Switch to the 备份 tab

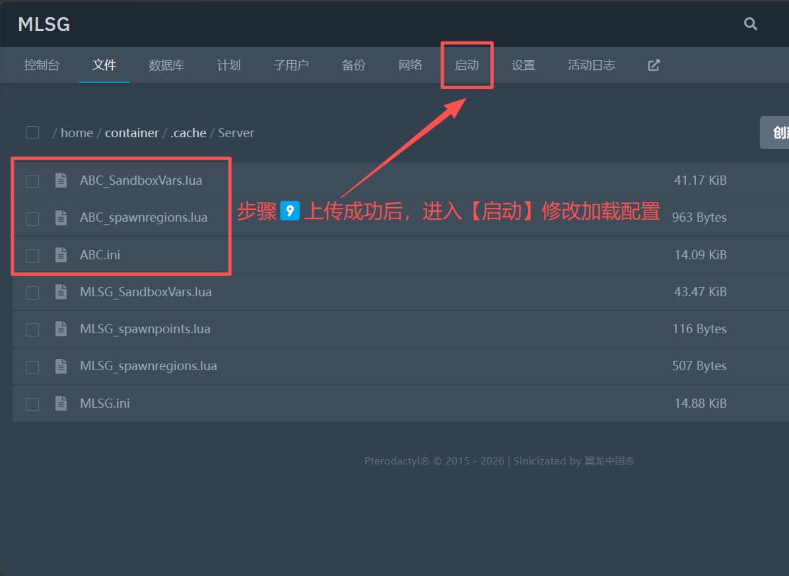click(x=354, y=65)
